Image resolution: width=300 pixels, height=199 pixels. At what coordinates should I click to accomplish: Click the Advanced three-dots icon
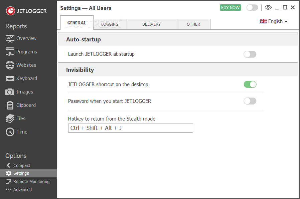(9, 189)
